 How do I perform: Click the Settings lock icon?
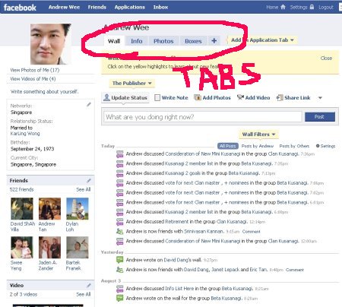coord(312,7)
